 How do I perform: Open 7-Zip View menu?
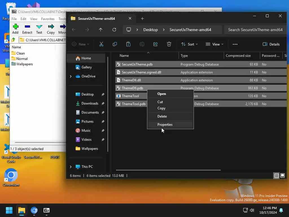point(34,19)
